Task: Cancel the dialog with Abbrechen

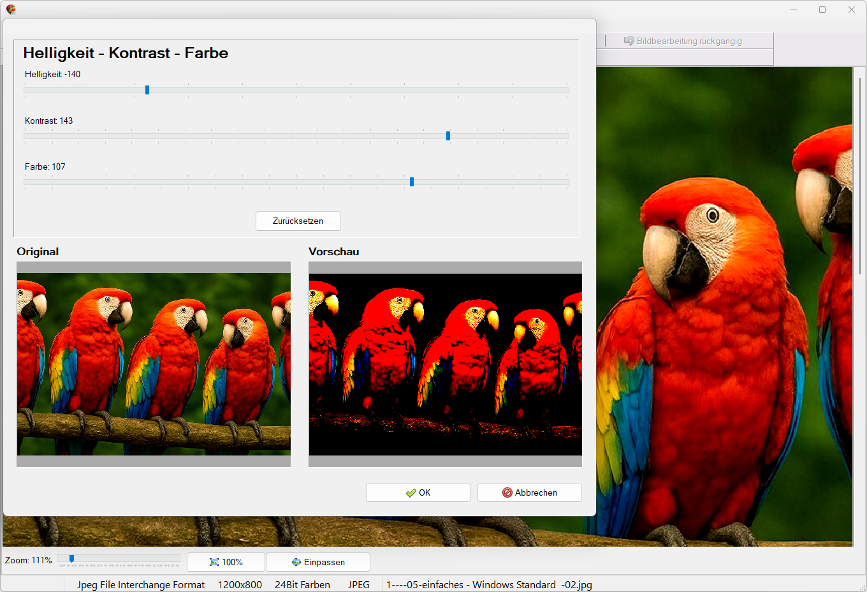Action: point(529,492)
